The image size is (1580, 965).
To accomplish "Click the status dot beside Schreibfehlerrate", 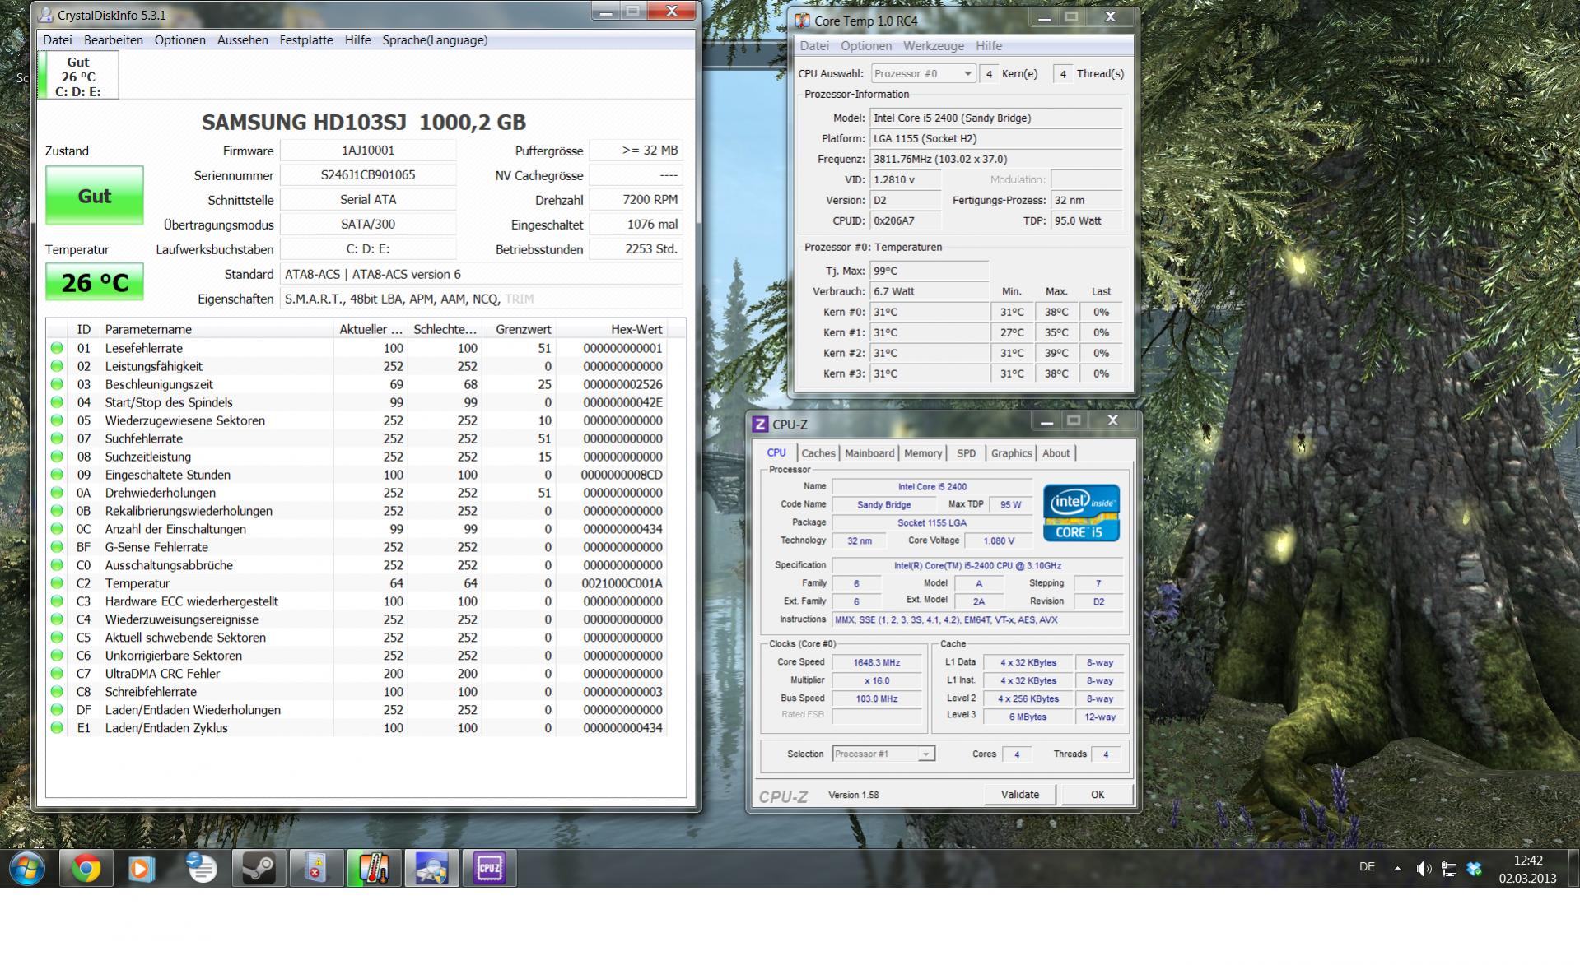I will click(x=57, y=692).
